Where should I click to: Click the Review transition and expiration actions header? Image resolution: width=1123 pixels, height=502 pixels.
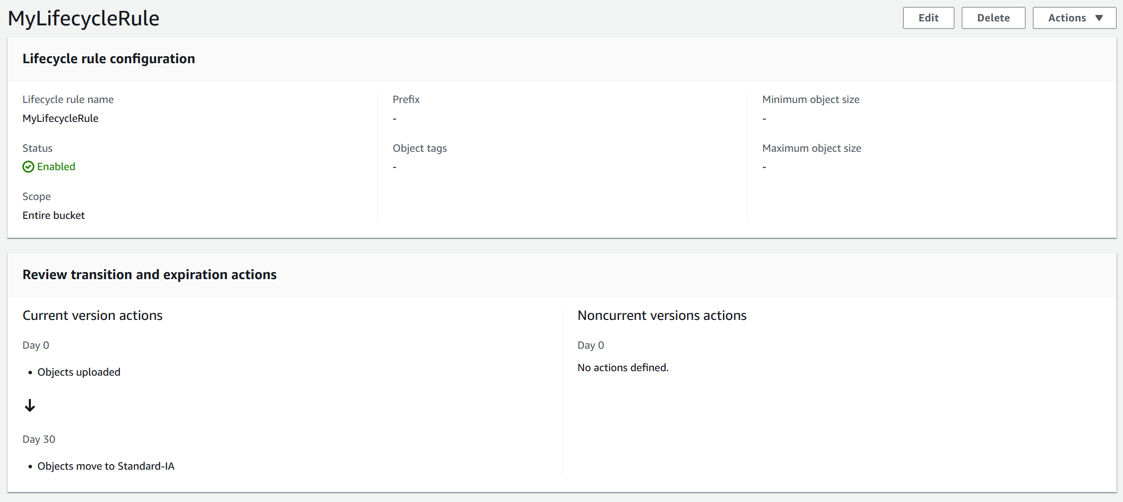pyautogui.click(x=149, y=274)
